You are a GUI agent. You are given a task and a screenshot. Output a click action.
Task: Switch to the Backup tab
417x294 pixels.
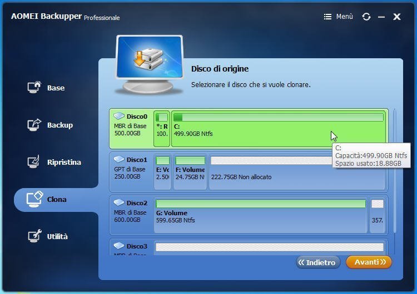(x=60, y=125)
